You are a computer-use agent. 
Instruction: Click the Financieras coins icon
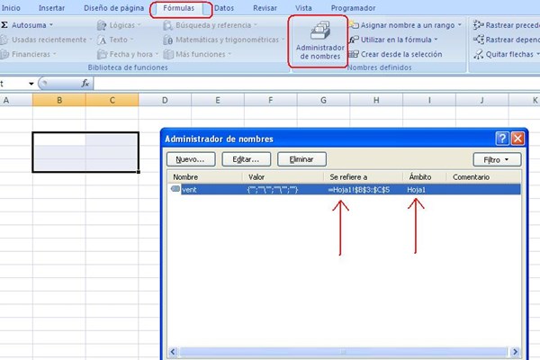(x=4, y=54)
